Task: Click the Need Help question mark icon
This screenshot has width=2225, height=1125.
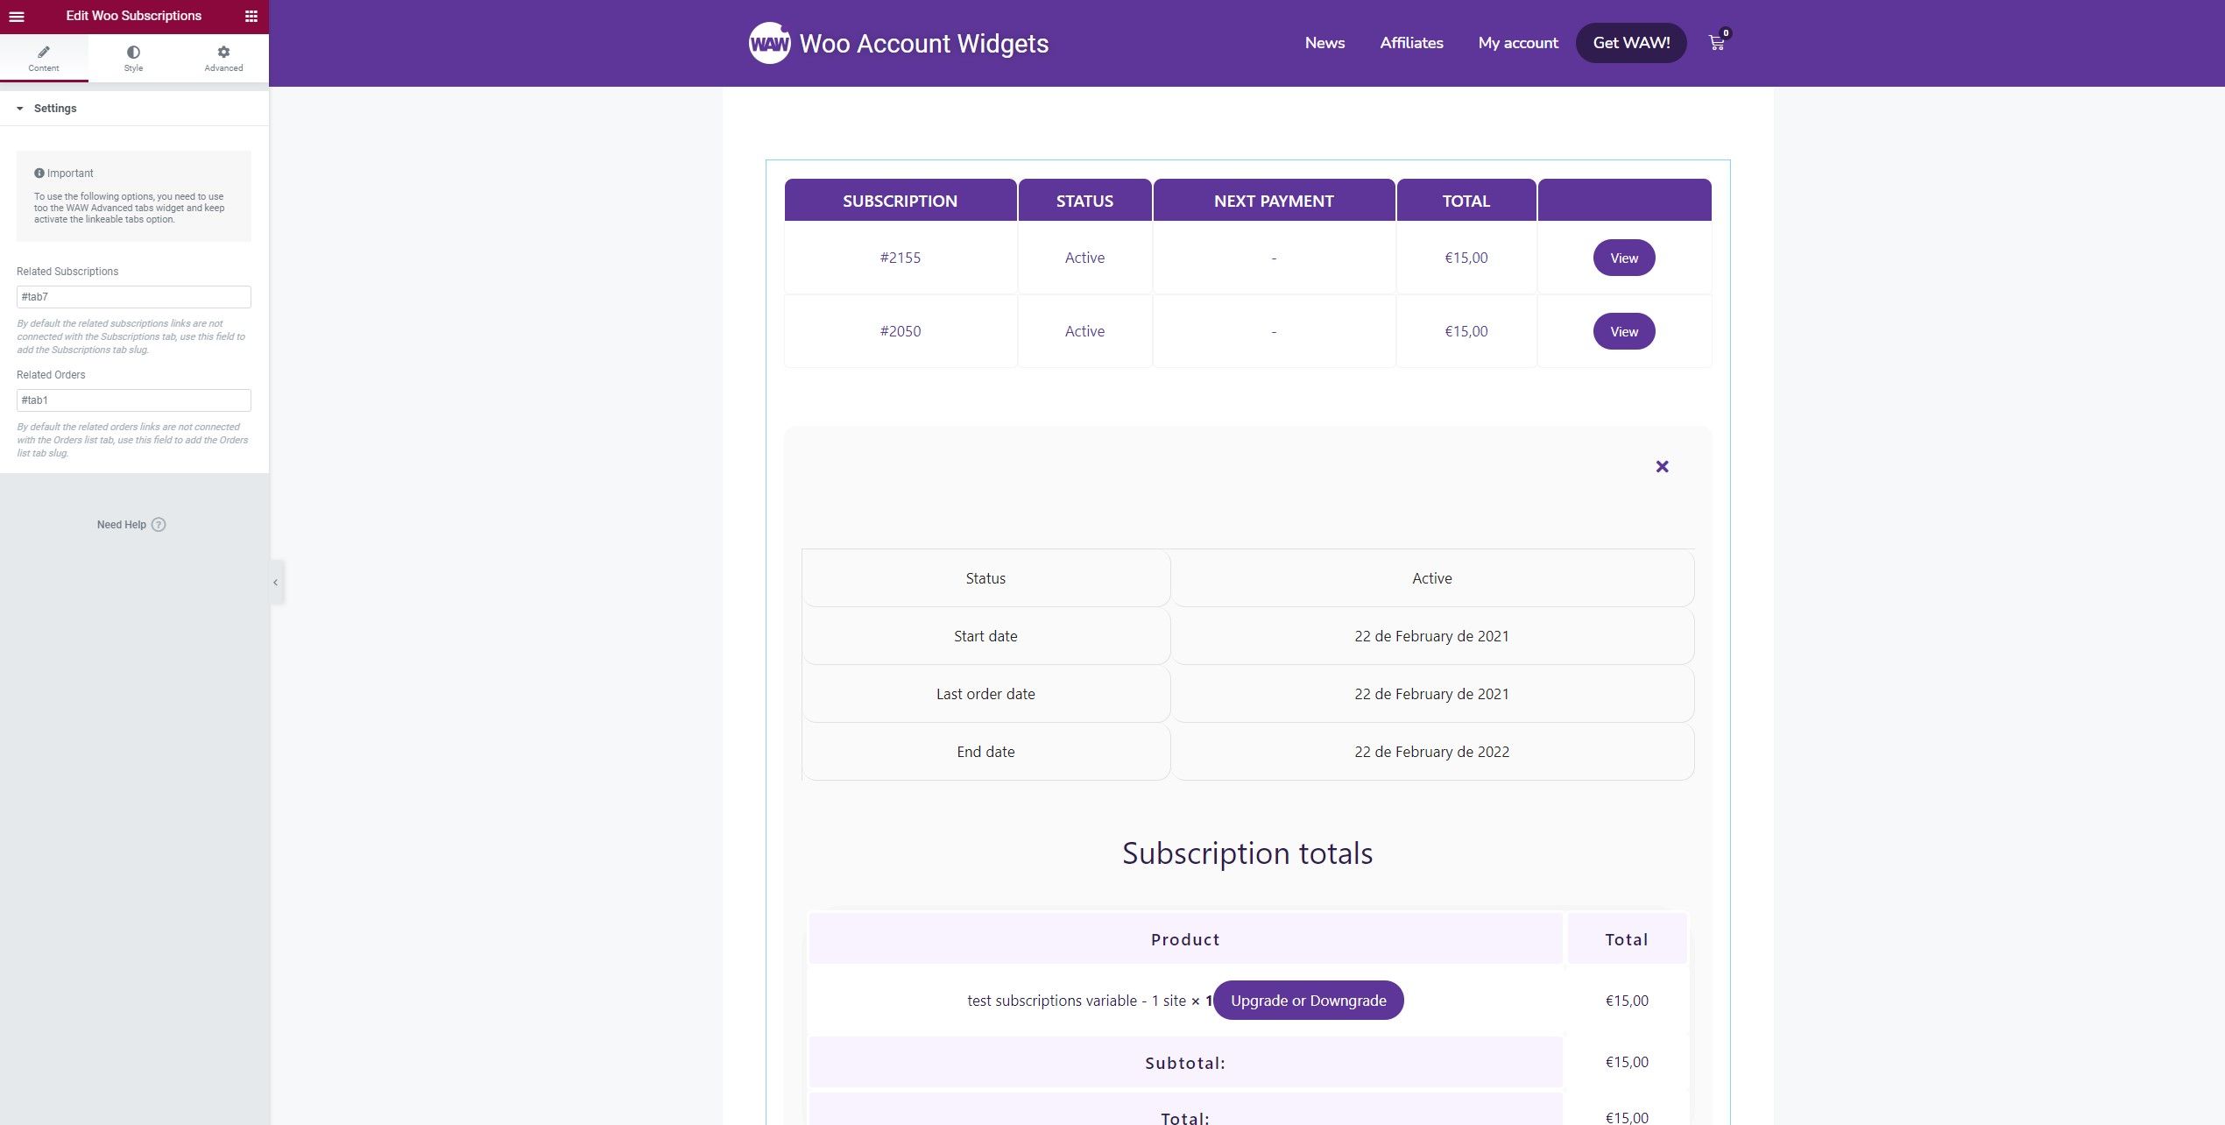Action: coord(159,525)
